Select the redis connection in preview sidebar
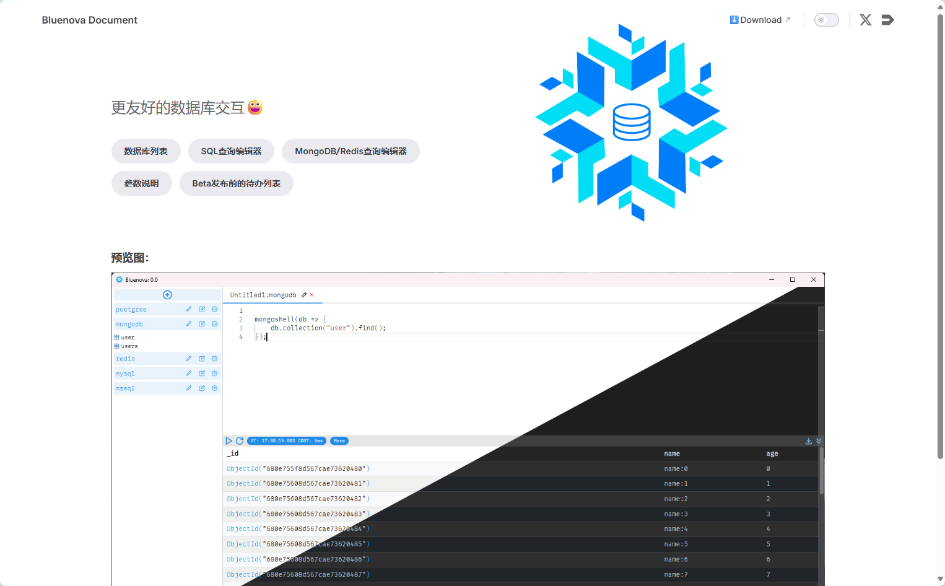The width and height of the screenshot is (945, 586). [x=125, y=359]
